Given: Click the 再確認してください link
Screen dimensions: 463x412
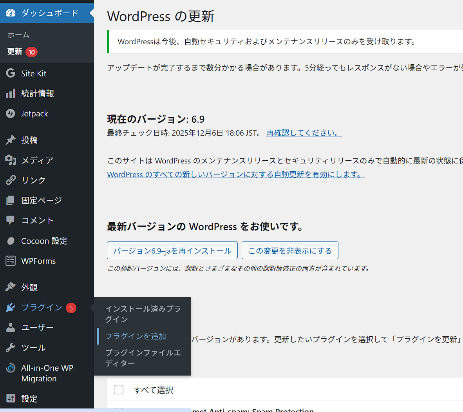Looking at the screenshot, I should pos(304,133).
